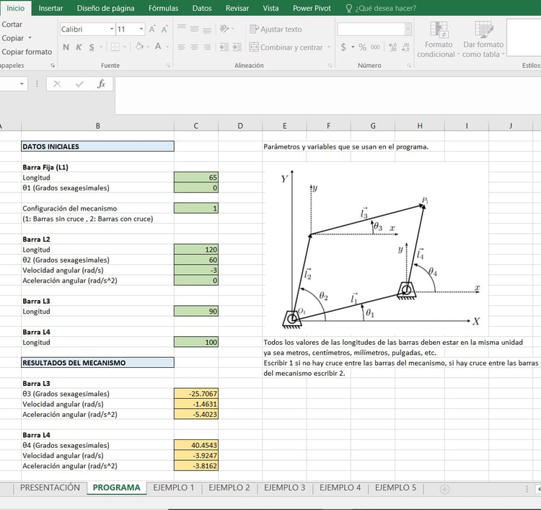Open Combinar y centrar dropdown arrow

pyautogui.click(x=329, y=48)
